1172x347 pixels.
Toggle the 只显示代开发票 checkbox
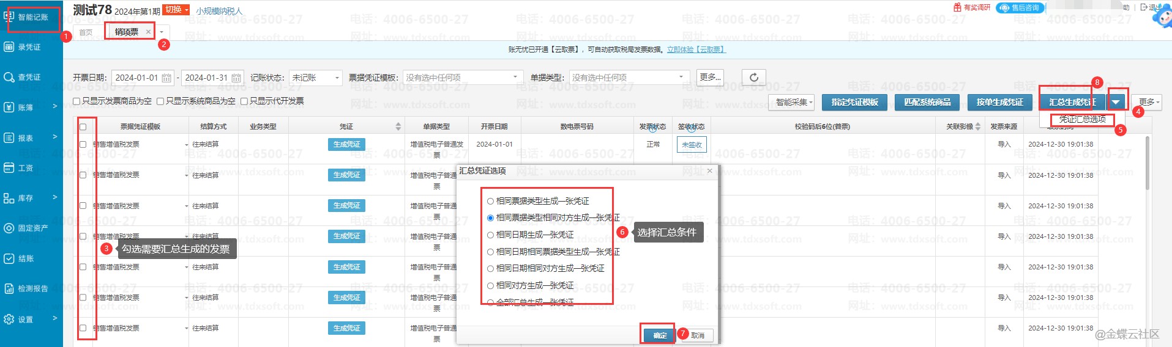click(244, 101)
